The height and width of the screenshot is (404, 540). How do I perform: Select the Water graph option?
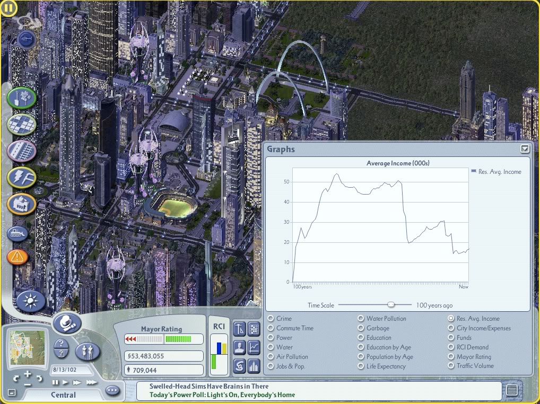[271, 347]
